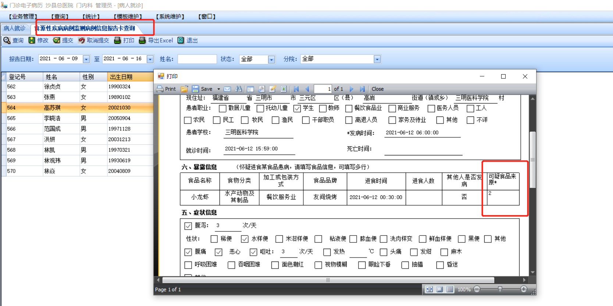Click the 姓名 name search field

[197, 59]
